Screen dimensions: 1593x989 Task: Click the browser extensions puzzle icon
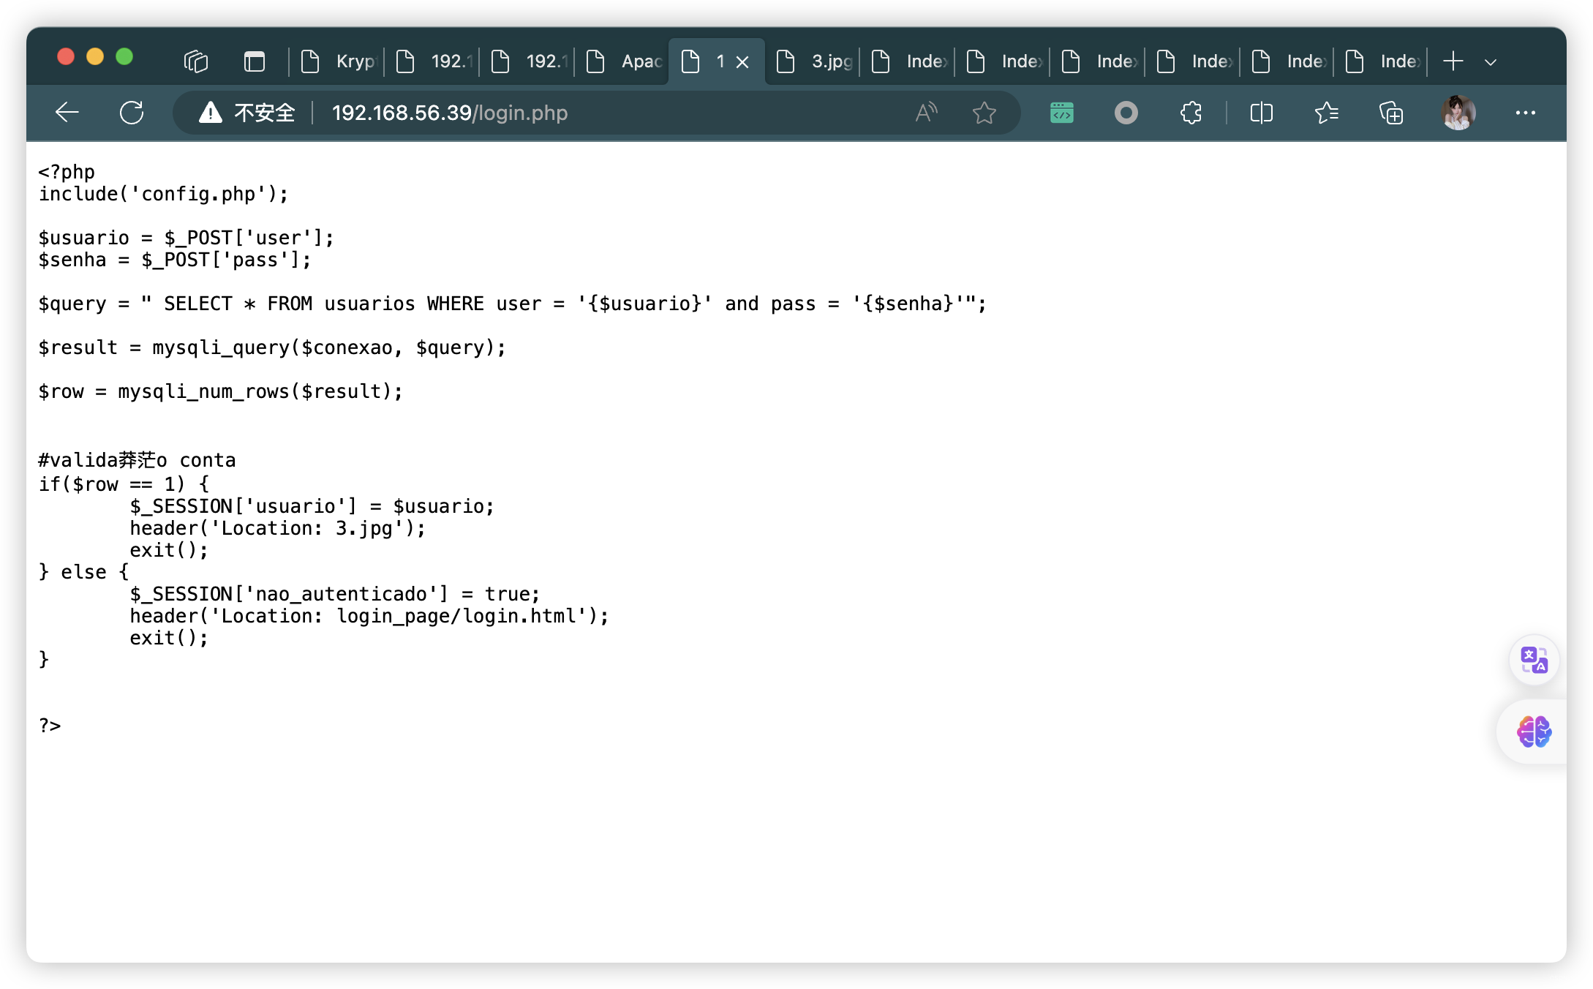point(1190,112)
